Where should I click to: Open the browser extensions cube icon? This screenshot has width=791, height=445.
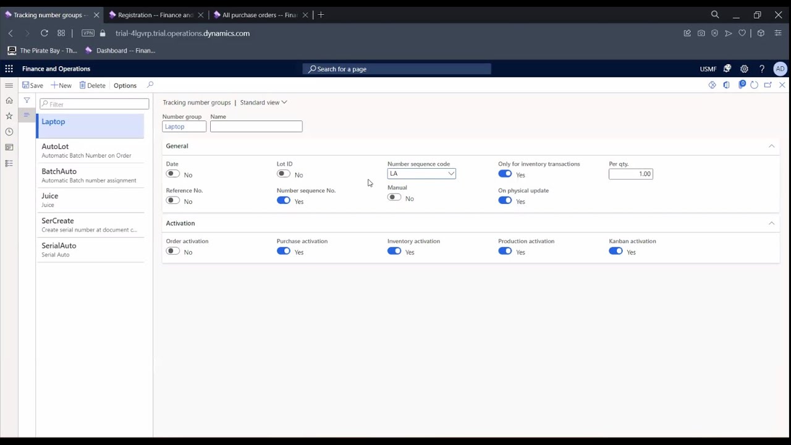pos(761,33)
